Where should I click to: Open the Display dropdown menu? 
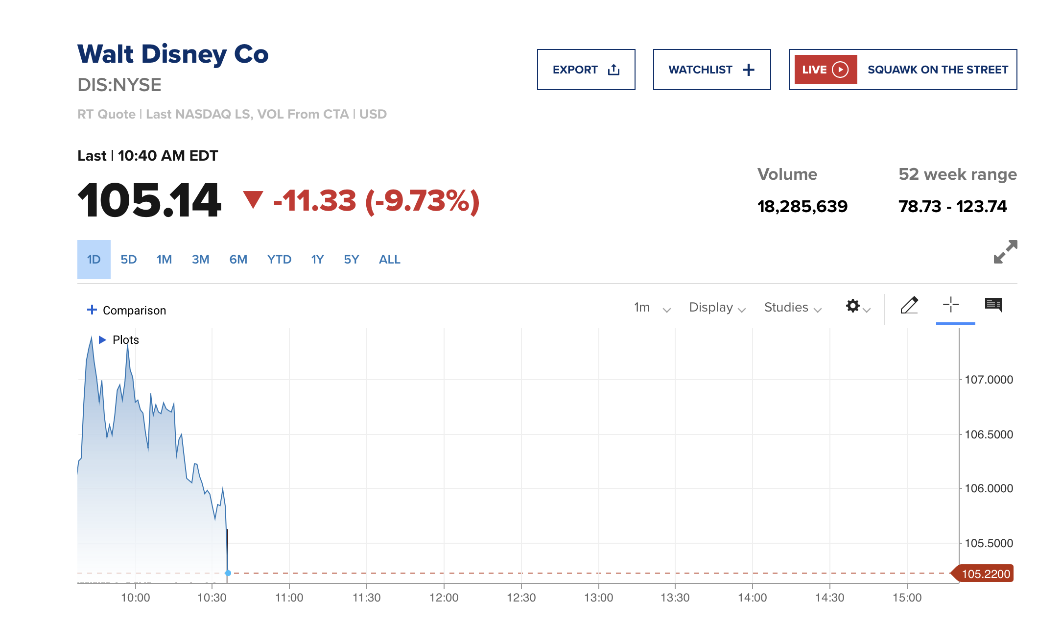(717, 308)
